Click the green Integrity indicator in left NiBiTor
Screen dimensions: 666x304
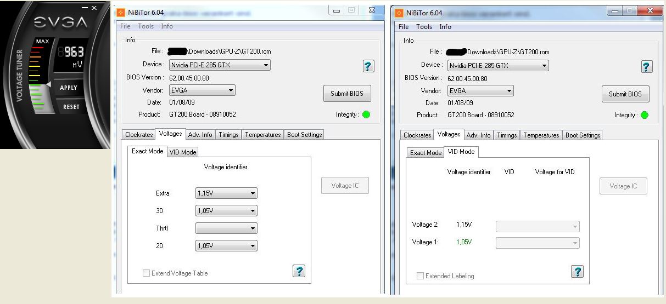pos(366,114)
